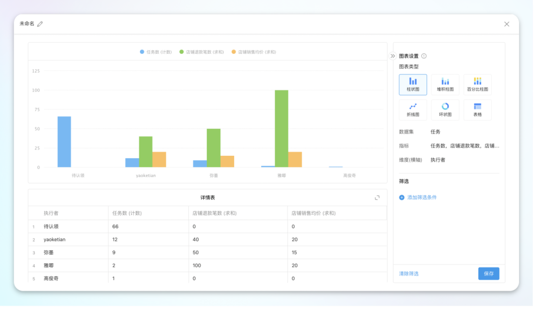The height and width of the screenshot is (317, 538).
Task: Select the 百分比柱图 percentage chart type
Action: pyautogui.click(x=477, y=85)
